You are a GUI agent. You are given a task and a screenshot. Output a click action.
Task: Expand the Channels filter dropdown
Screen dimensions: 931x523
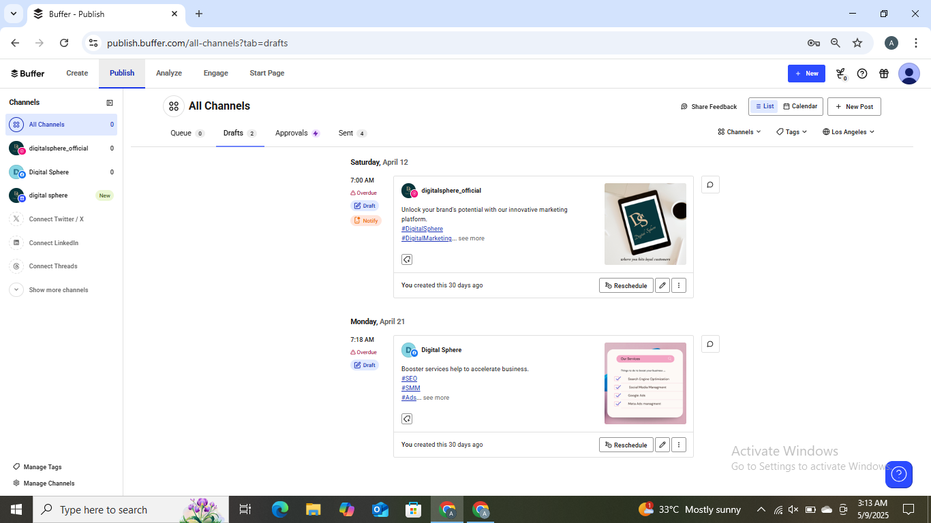[x=739, y=132]
